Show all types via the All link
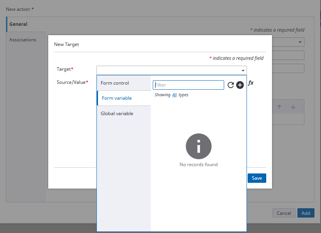321x233 pixels. 176,95
